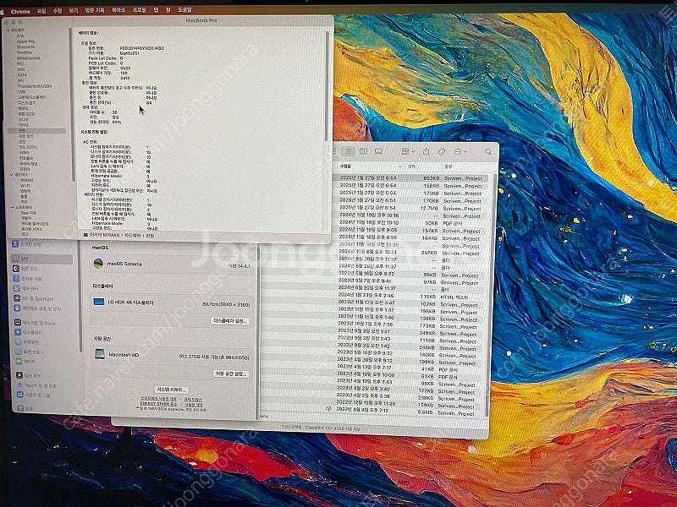Select NVMExpress in System Information sidebar

29,58
